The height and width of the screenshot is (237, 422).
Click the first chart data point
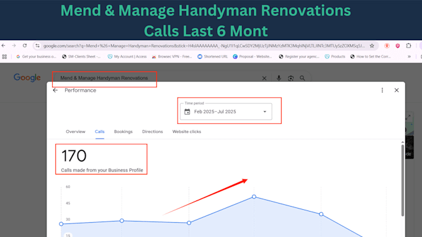61,224
